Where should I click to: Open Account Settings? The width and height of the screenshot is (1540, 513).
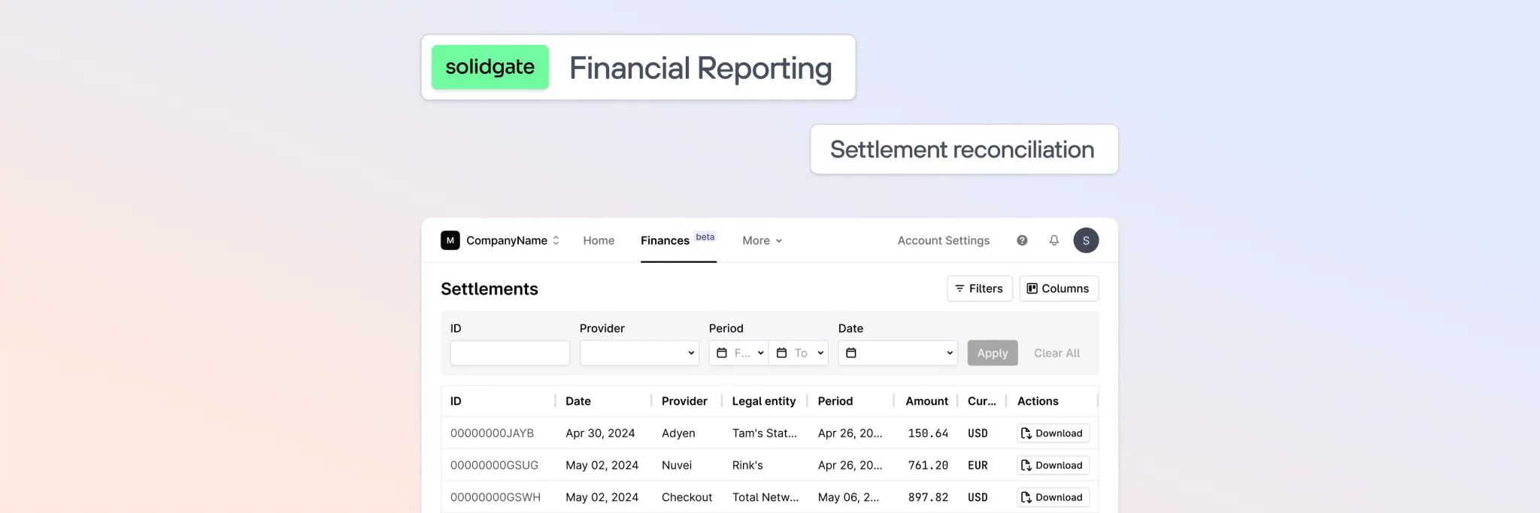pyautogui.click(x=944, y=240)
